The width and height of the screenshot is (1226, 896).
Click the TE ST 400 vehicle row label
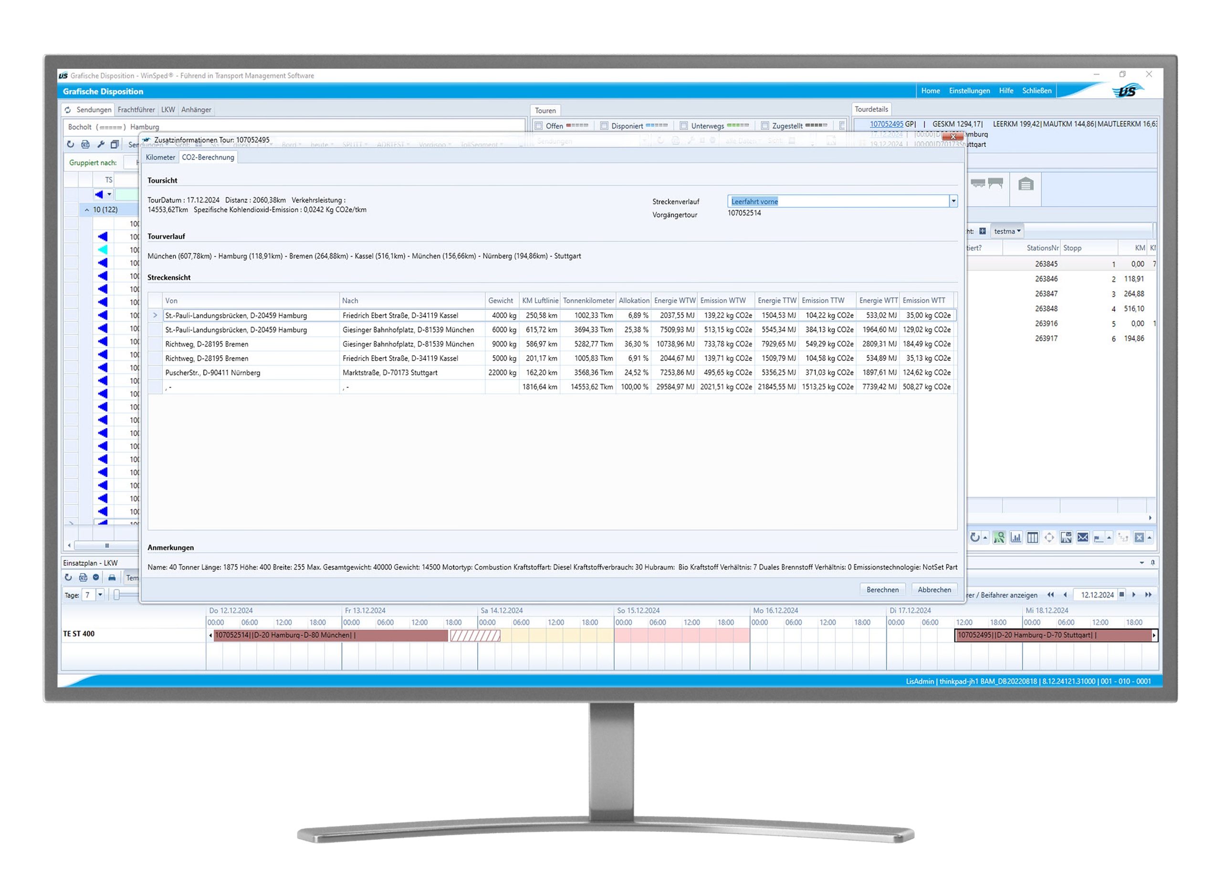tap(79, 634)
